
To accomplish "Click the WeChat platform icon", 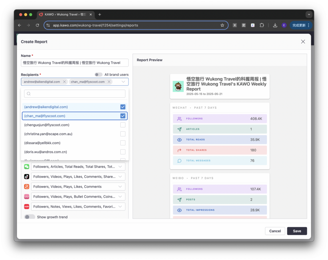I will [27, 167].
